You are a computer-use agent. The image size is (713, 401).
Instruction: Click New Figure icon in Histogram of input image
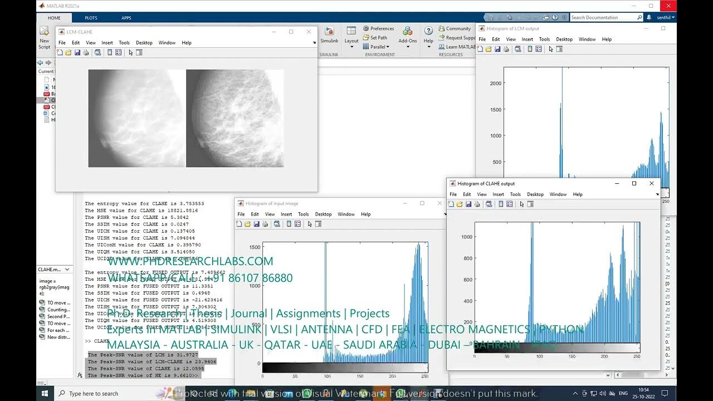click(x=239, y=224)
